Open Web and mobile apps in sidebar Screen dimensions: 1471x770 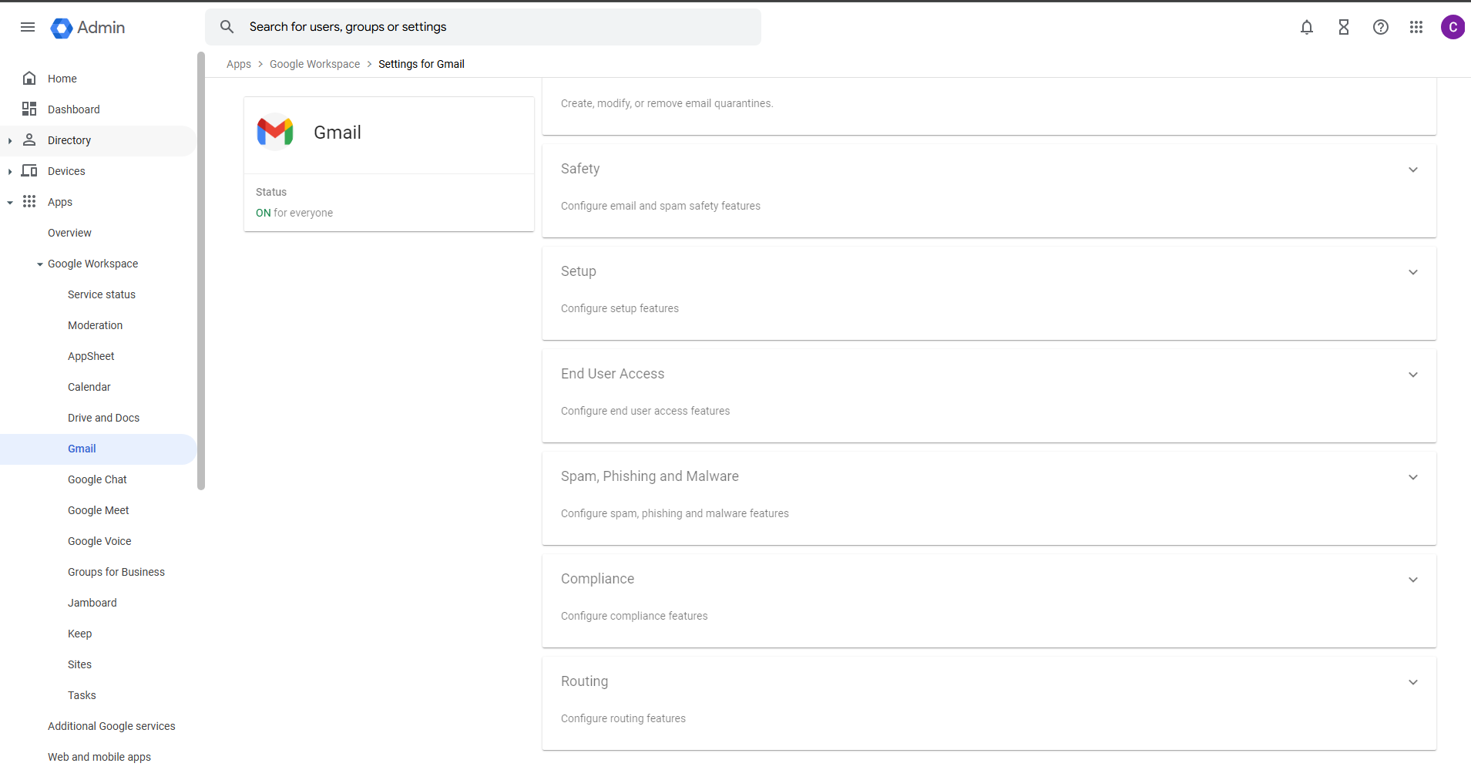coord(99,757)
